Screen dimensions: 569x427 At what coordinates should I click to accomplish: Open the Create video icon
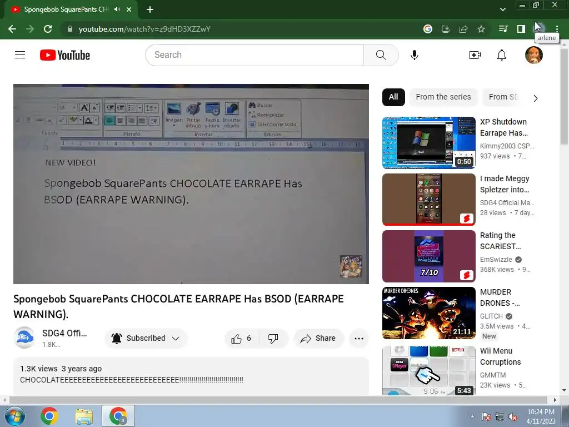tap(475, 55)
